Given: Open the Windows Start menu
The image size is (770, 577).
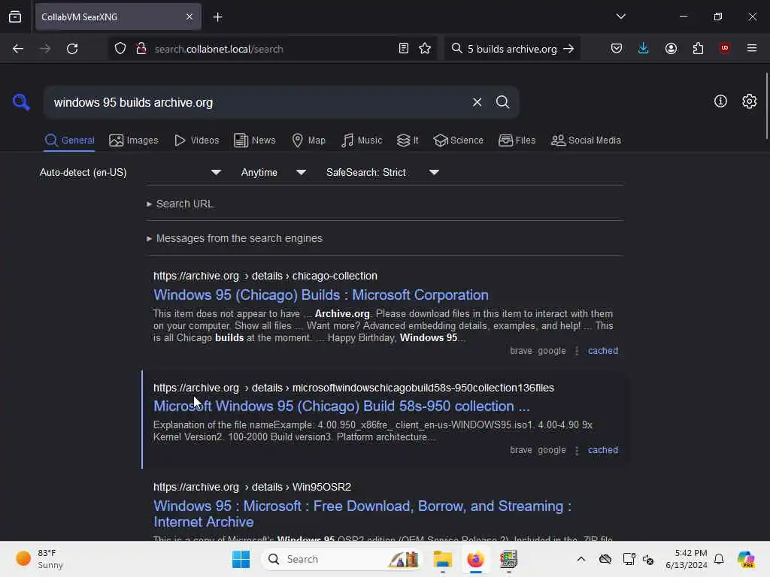Looking at the screenshot, I should point(241,559).
